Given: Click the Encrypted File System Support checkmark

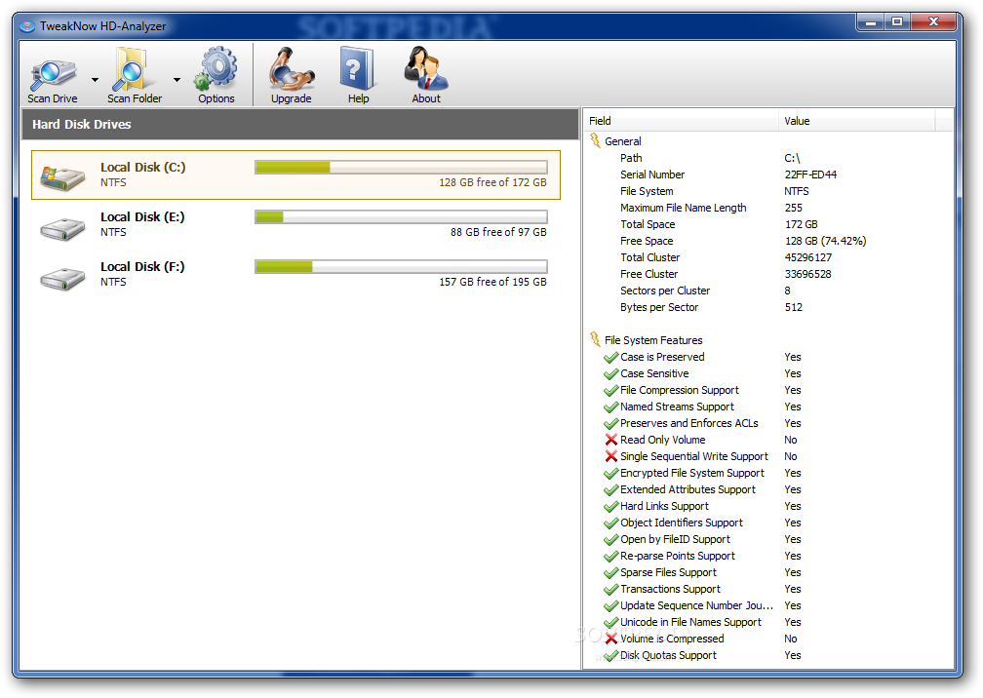Looking at the screenshot, I should pyautogui.click(x=610, y=473).
